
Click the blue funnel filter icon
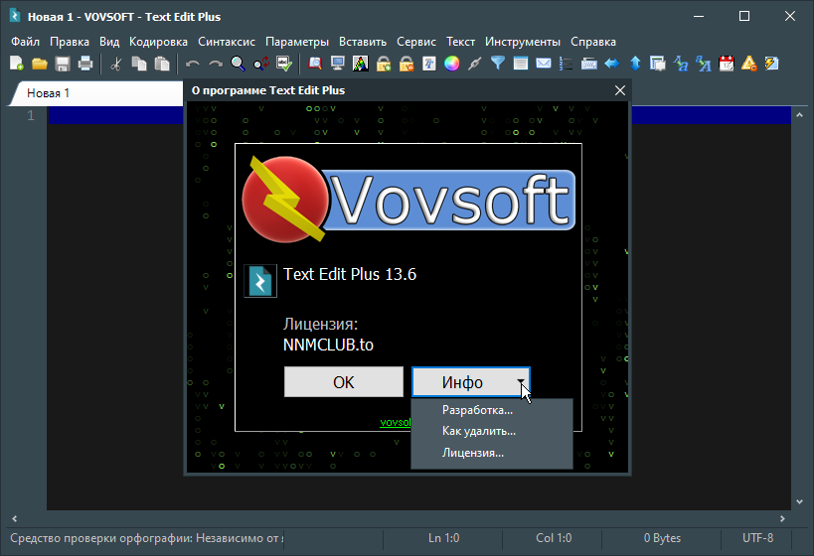(497, 64)
